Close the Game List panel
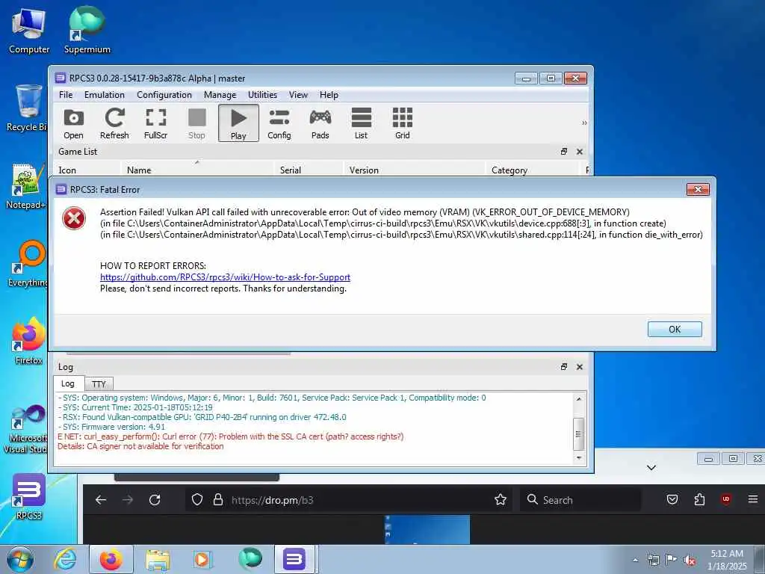This screenshot has width=765, height=574. 580,152
